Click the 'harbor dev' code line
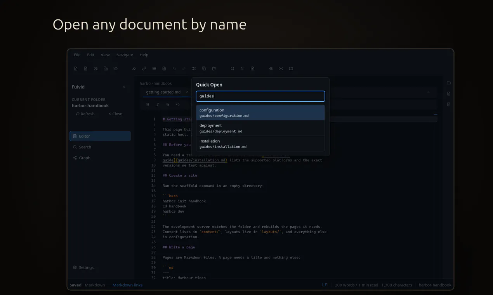The width and height of the screenshot is (493, 295). (x=173, y=212)
